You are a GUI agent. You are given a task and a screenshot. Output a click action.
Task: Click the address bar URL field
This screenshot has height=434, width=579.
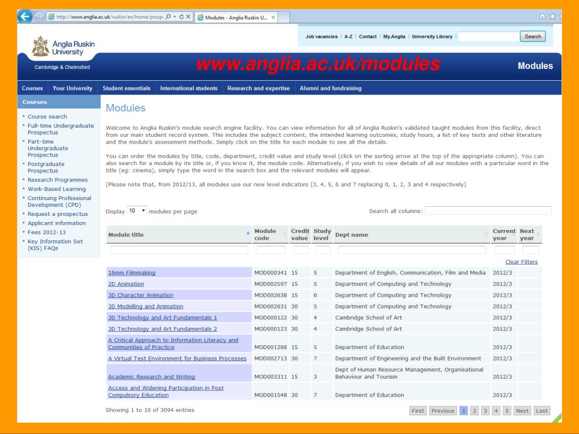click(109, 16)
